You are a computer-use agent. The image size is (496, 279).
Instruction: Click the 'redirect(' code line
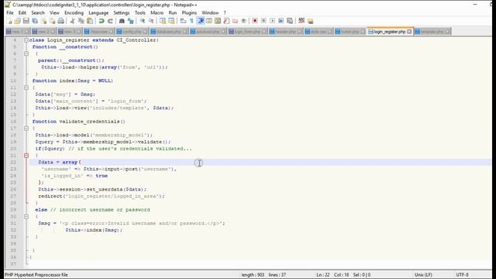point(102,196)
